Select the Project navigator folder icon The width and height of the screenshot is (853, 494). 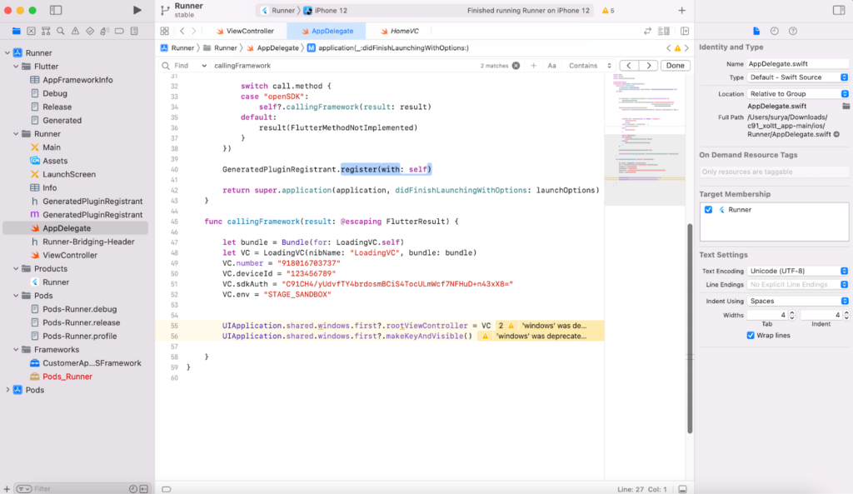(x=17, y=31)
